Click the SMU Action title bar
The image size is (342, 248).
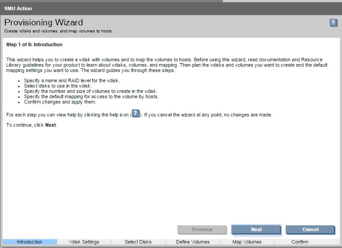(x=18, y=8)
